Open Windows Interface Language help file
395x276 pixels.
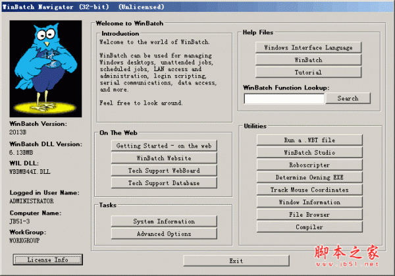coord(308,47)
